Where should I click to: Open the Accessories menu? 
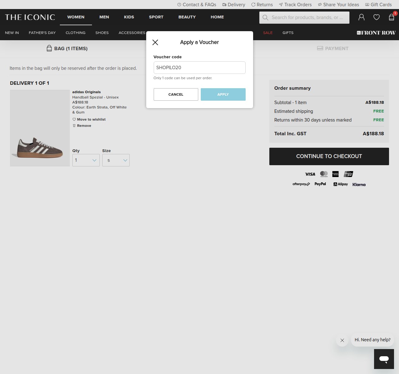tap(132, 33)
